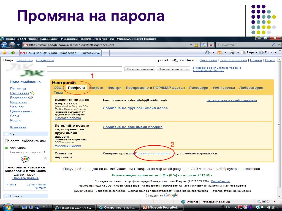
Task: Open the Уеб изрезки settings tab
Action: coord(224,88)
